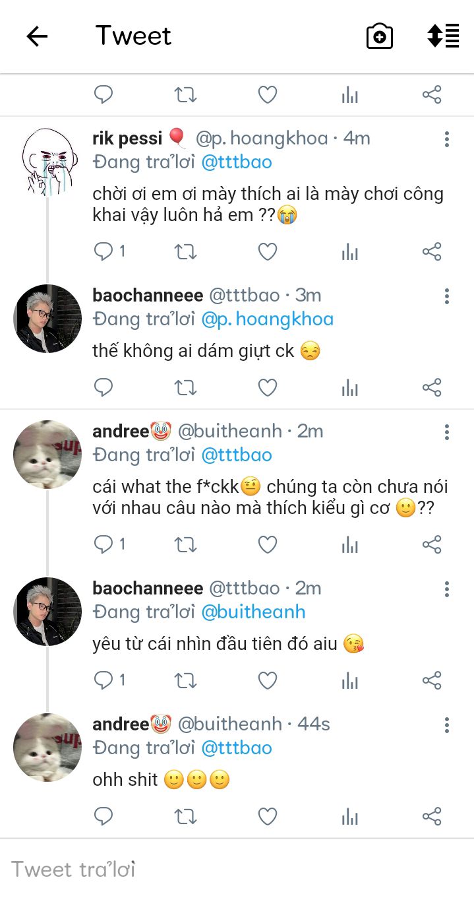The width and height of the screenshot is (474, 898).
Task: Share andree's 'cái what the f*ckk' tweet
Action: [432, 544]
